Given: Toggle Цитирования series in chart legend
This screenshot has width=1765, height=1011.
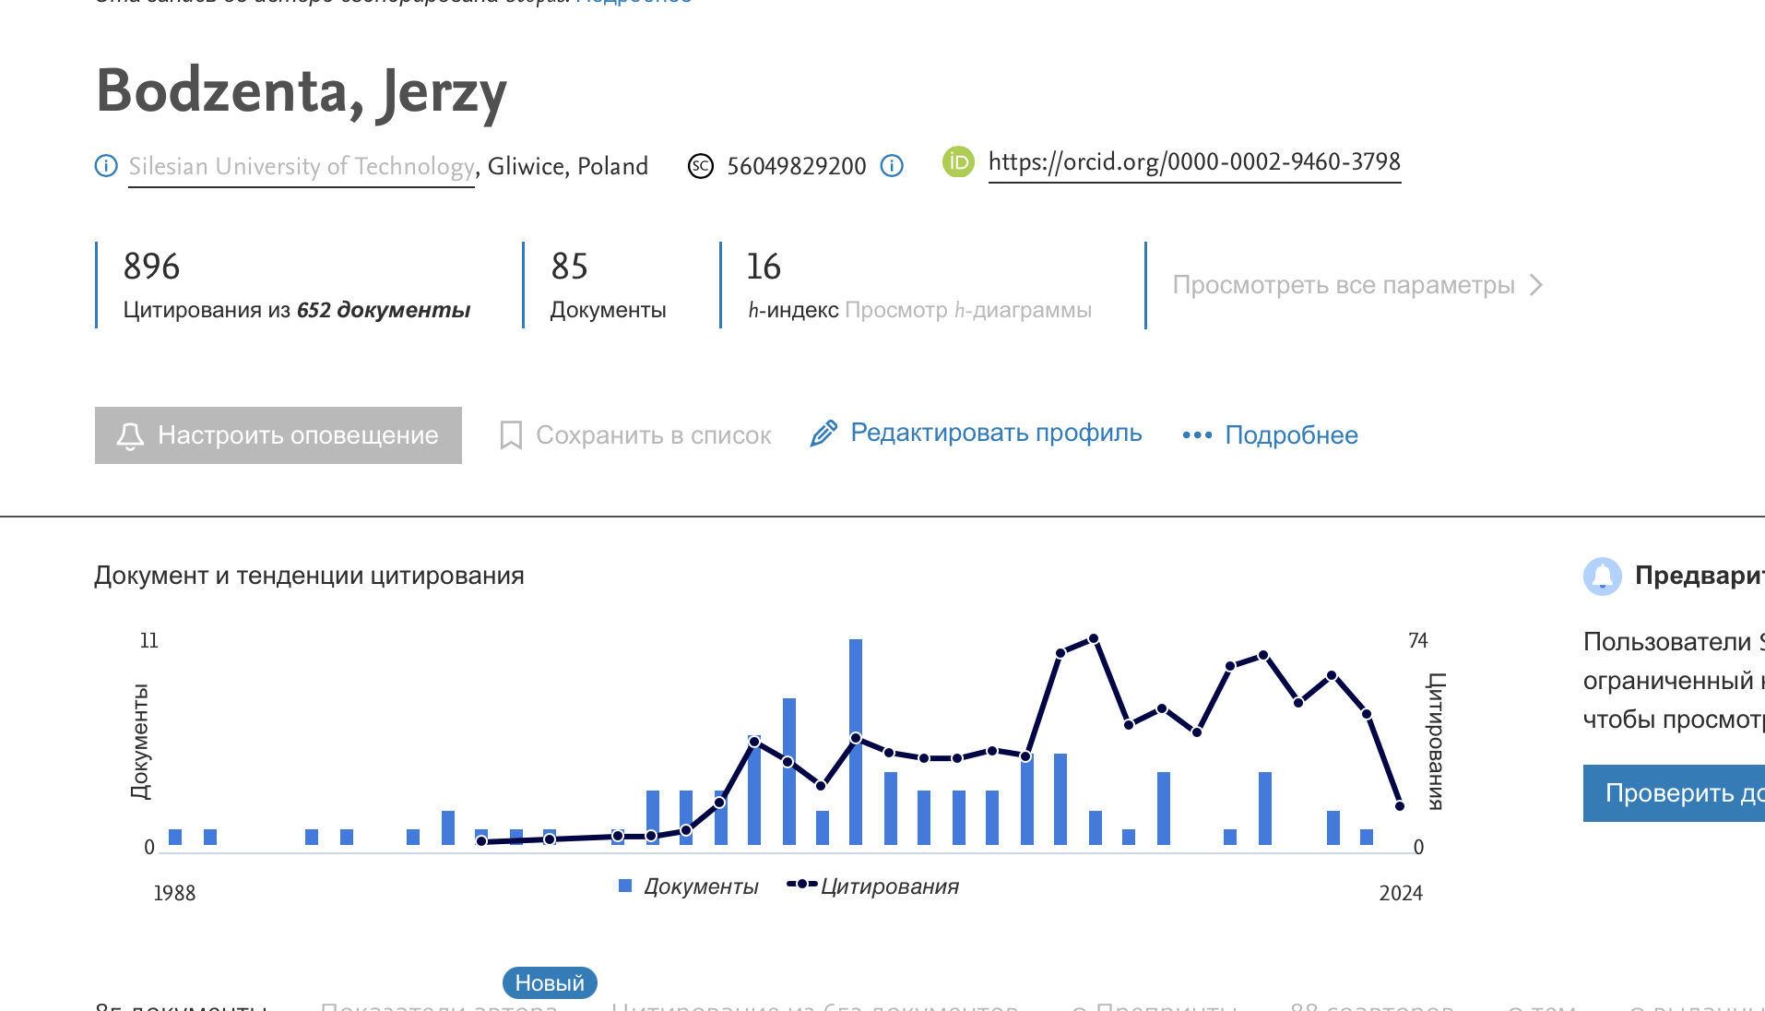Looking at the screenshot, I should coord(872,886).
